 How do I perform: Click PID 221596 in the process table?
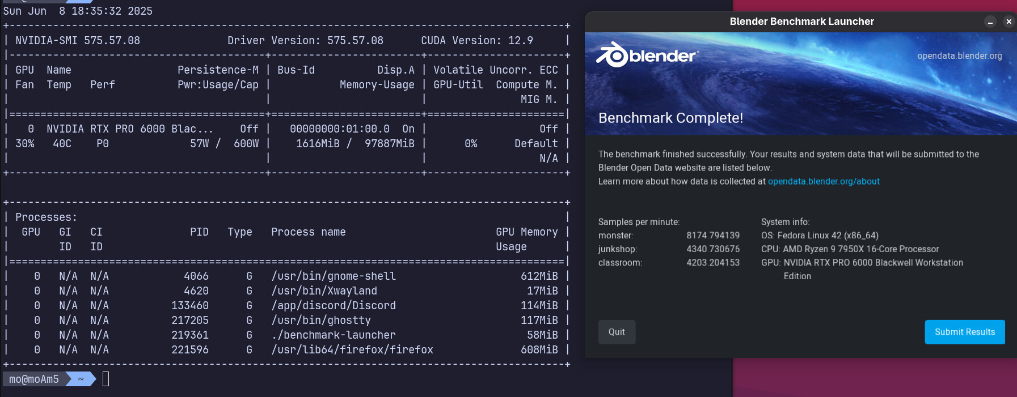click(190, 349)
